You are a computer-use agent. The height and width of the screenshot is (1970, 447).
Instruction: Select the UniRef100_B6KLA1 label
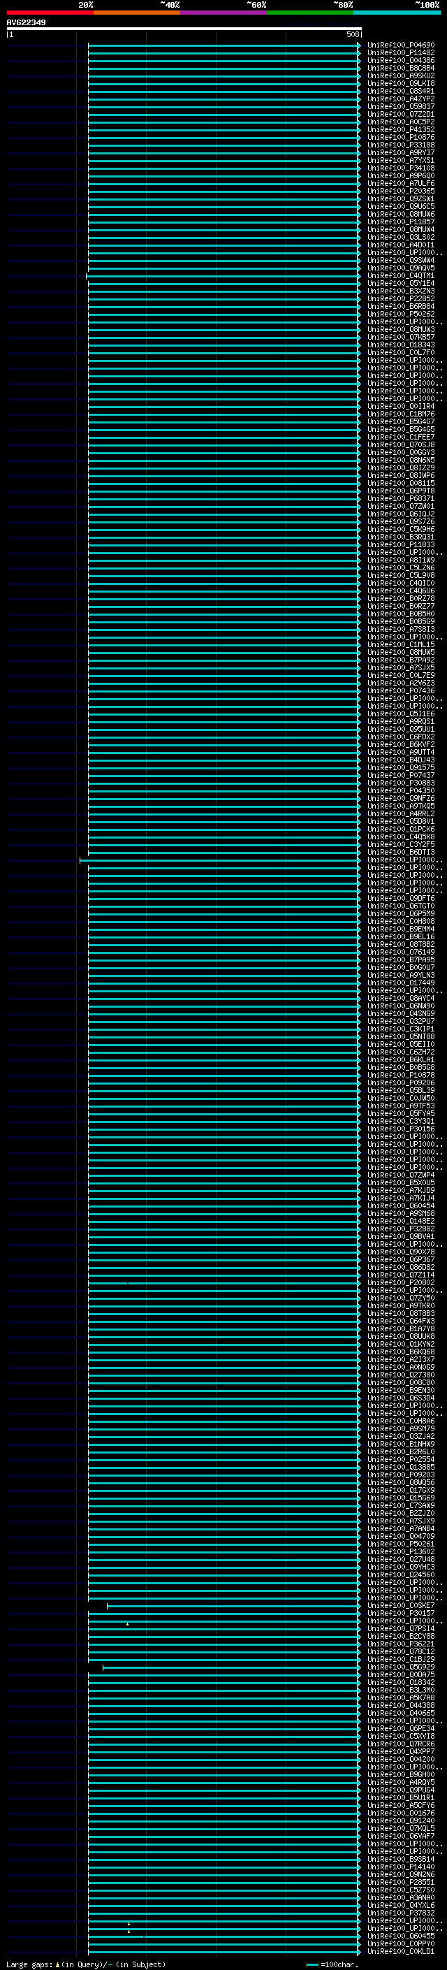pos(401,1060)
